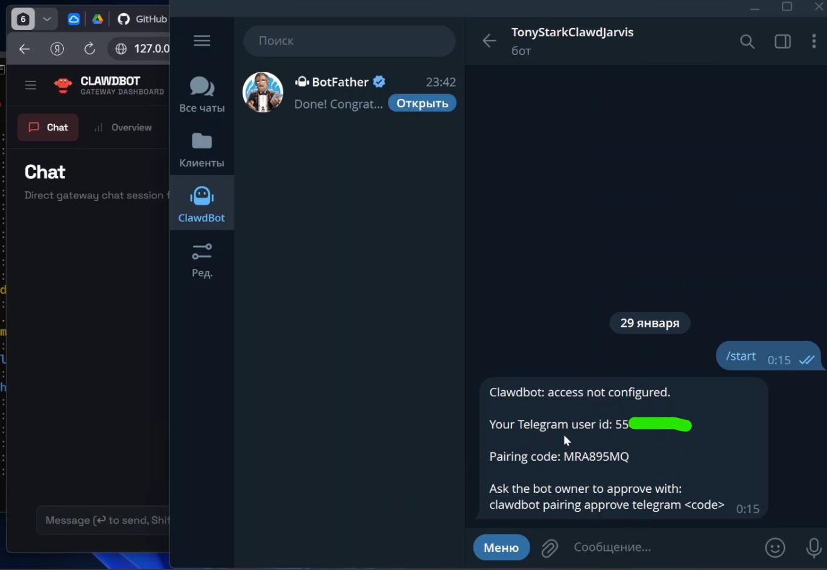The image size is (827, 570).
Task: Start recording with the microphone icon
Action: pyautogui.click(x=813, y=548)
